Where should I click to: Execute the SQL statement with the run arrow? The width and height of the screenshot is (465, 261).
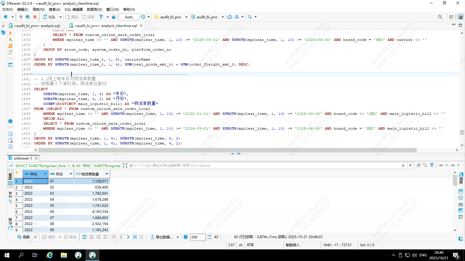coord(10,33)
